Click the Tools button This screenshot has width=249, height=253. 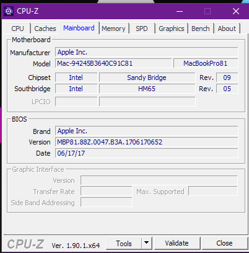(124, 243)
